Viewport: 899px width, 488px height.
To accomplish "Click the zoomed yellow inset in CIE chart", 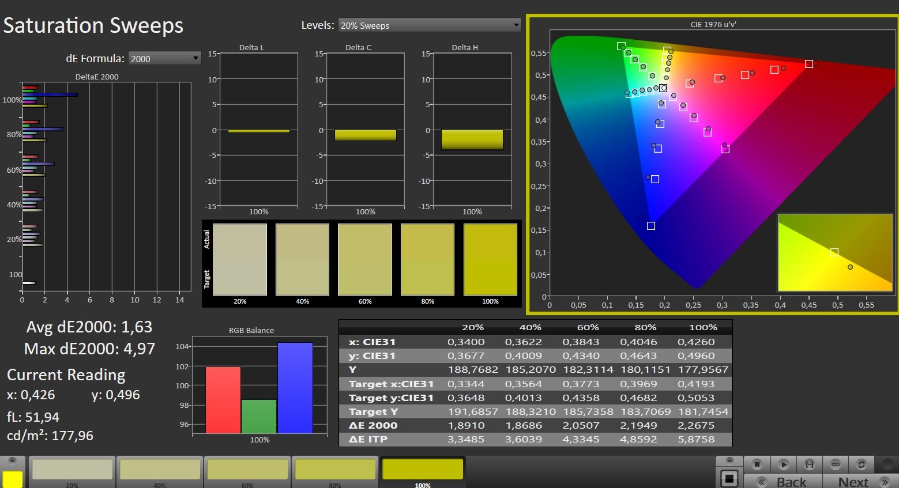I will [835, 252].
